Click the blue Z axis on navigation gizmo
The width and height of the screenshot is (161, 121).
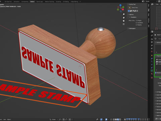point(120,5)
